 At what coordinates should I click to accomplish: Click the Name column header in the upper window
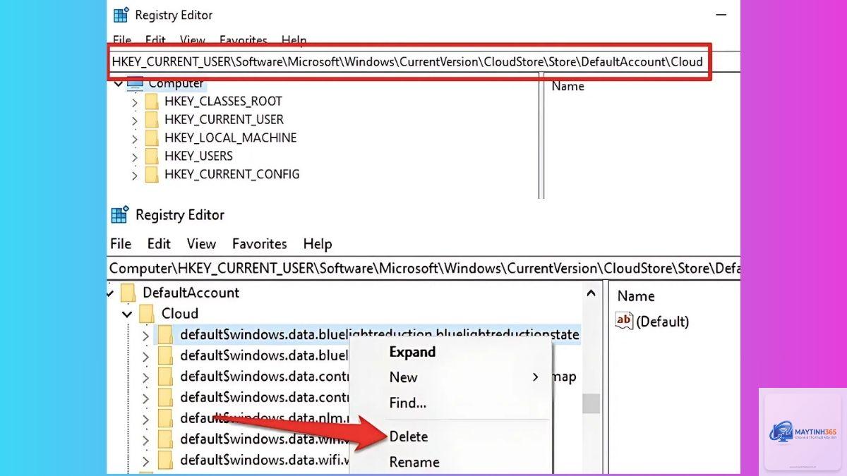click(568, 86)
